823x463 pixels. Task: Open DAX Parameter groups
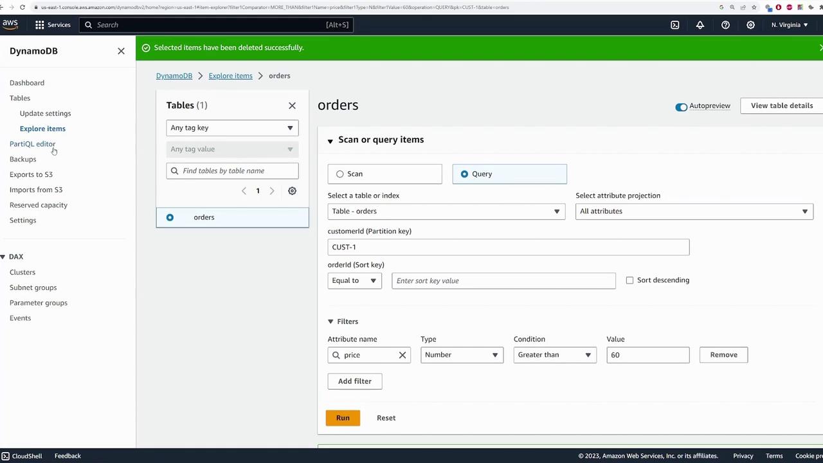click(x=39, y=303)
